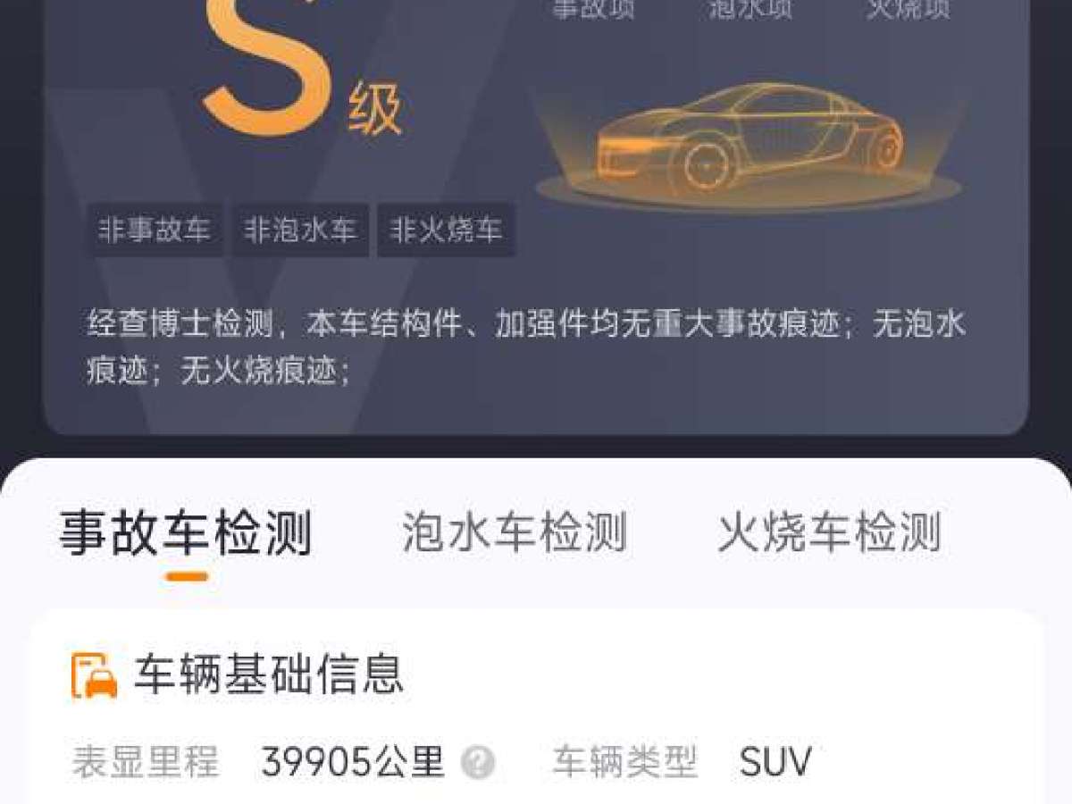The width and height of the screenshot is (1072, 804).
Task: Open 事故项 at top of report
Action: tap(593, 10)
